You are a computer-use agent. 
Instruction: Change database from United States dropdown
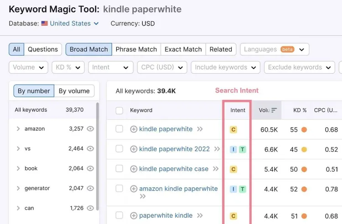(x=74, y=24)
